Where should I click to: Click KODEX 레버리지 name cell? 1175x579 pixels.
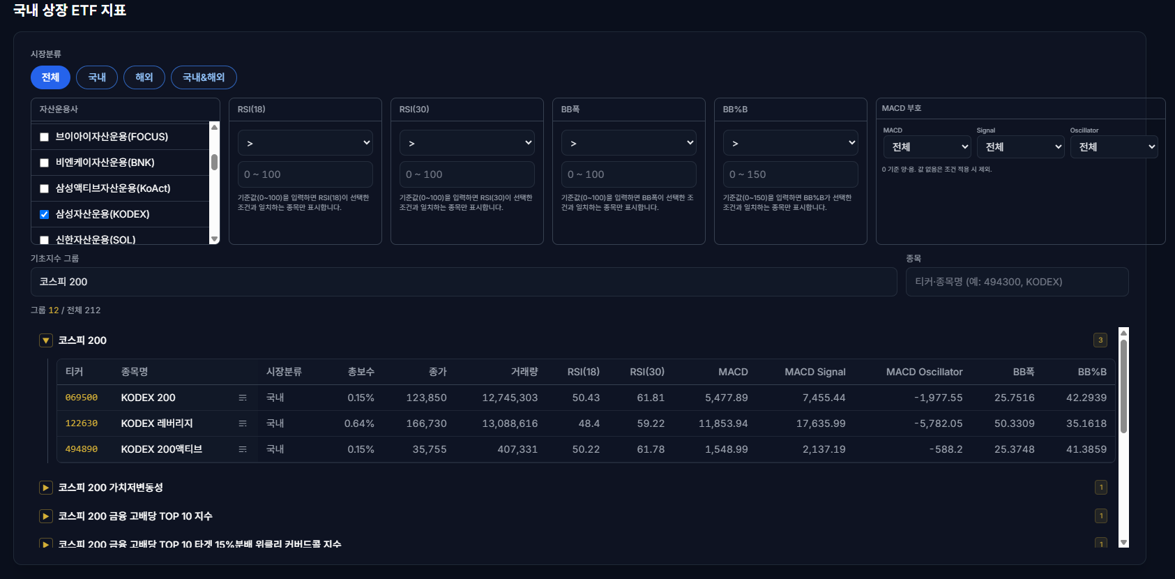(x=157, y=423)
